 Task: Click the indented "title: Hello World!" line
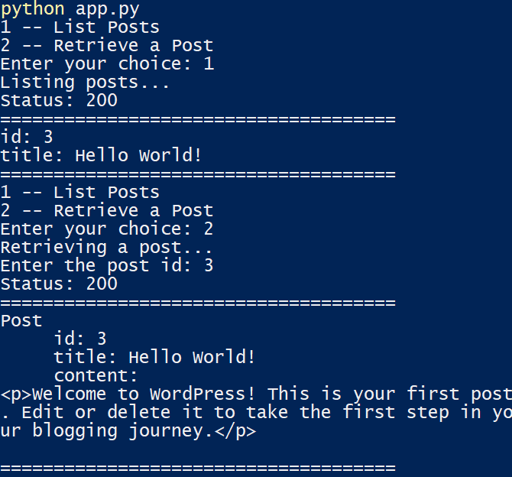click(x=154, y=357)
